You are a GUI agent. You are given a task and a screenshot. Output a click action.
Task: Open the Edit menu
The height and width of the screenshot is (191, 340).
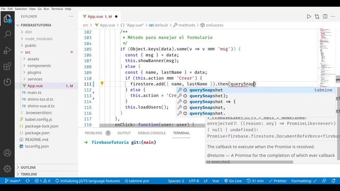[10, 9]
